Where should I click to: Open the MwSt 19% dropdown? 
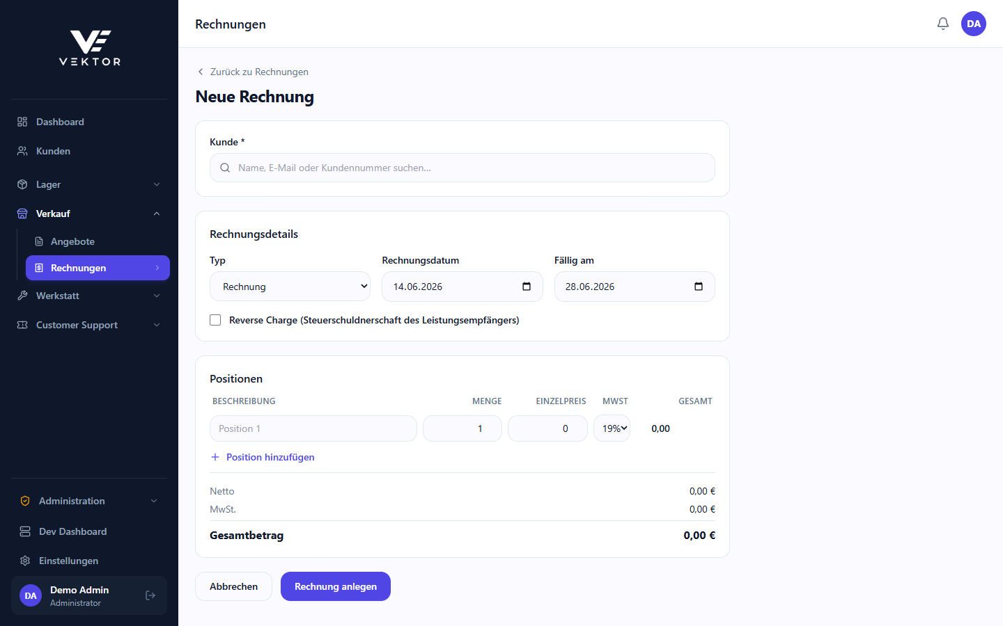(x=612, y=428)
